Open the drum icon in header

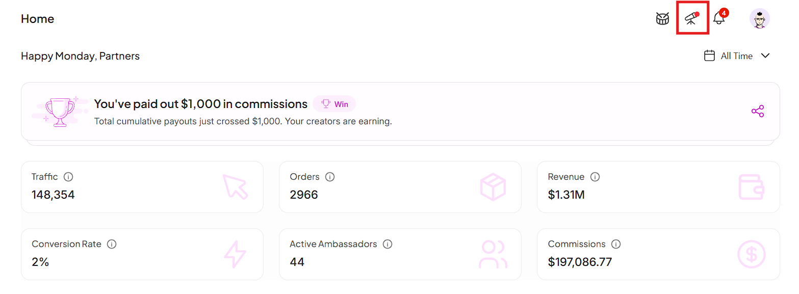click(x=662, y=19)
